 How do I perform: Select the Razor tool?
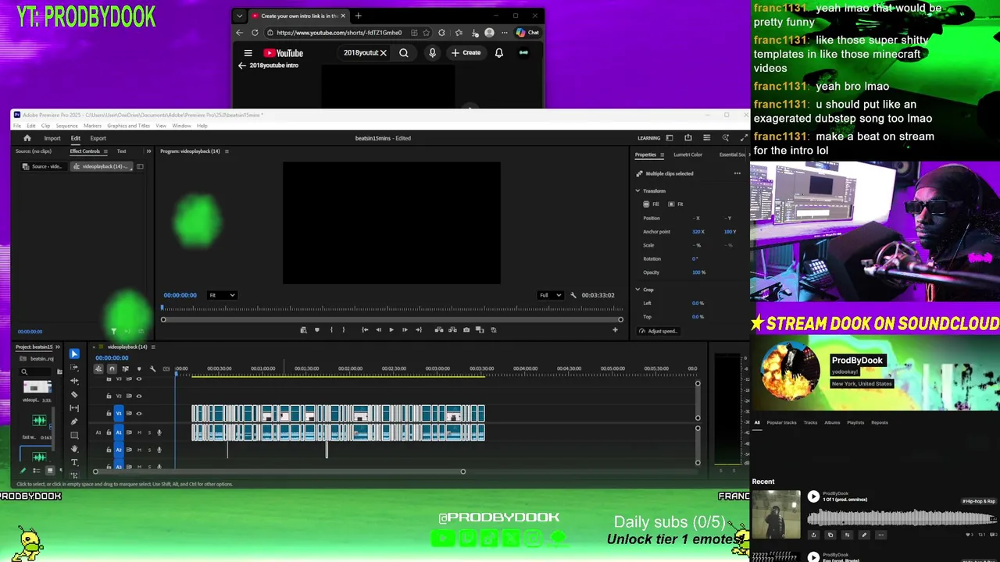coord(74,394)
